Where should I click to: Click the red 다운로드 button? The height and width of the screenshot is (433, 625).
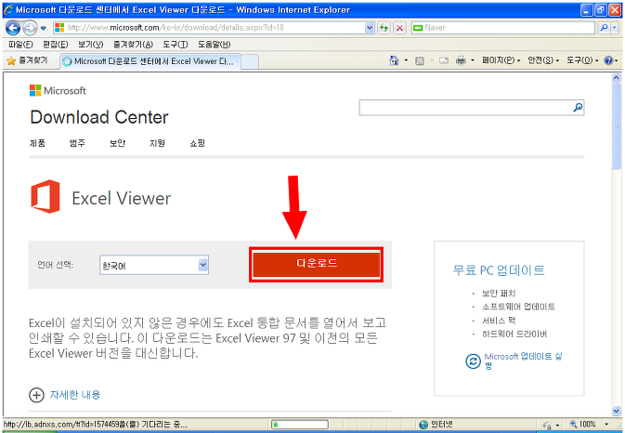pos(317,264)
